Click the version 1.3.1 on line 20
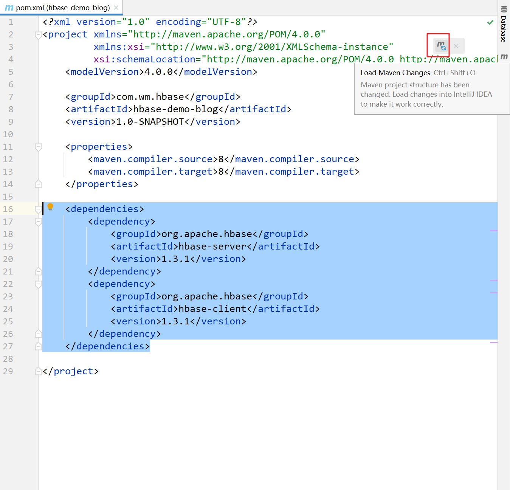 pyautogui.click(x=176, y=259)
